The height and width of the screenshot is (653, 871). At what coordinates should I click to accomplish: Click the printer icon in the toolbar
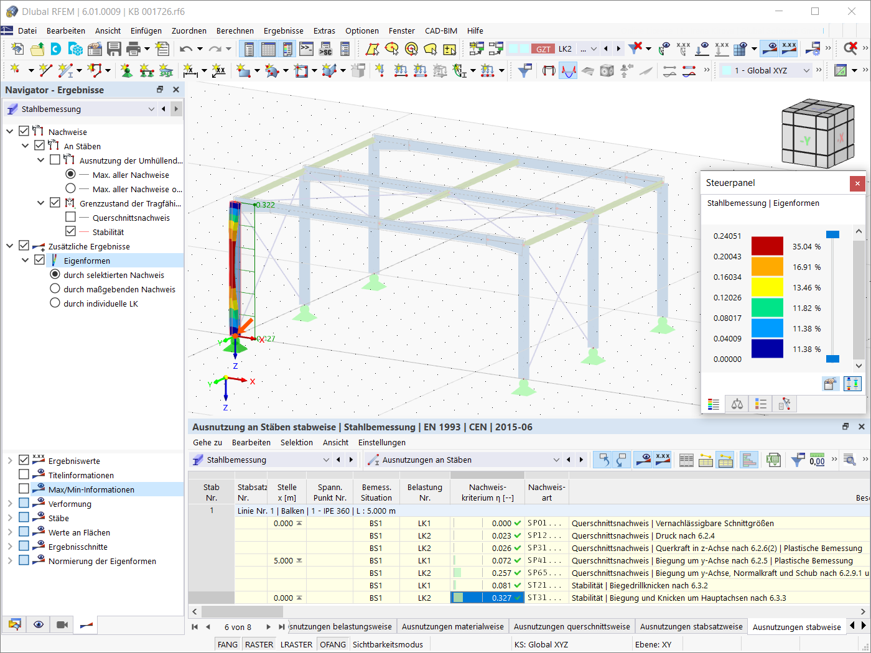click(x=133, y=49)
